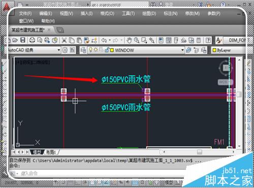The width and height of the screenshot is (254, 188).
Task: Toggle the WINDOW layer light bulb on/off
Action: [91, 50]
